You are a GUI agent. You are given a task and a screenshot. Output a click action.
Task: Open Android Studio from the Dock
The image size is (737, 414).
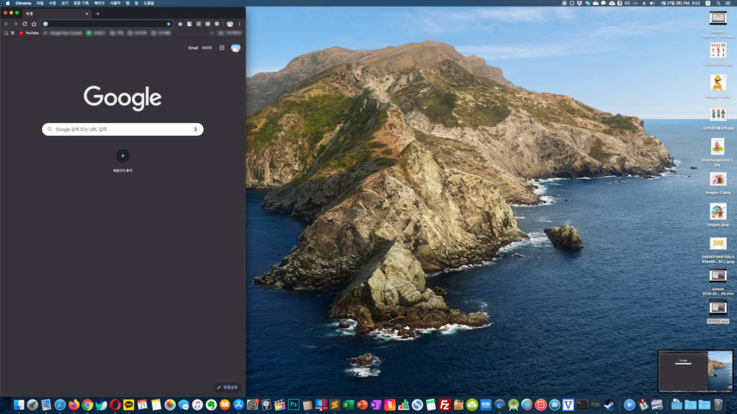click(x=512, y=405)
